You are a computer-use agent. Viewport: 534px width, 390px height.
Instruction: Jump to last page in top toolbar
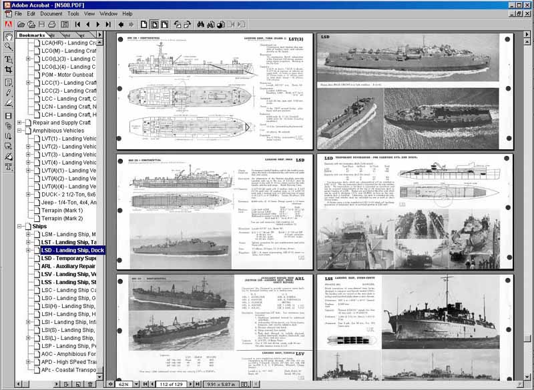pyautogui.click(x=108, y=25)
